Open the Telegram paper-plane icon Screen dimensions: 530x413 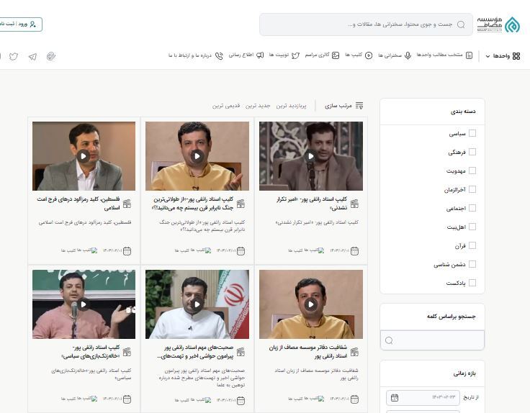point(32,56)
